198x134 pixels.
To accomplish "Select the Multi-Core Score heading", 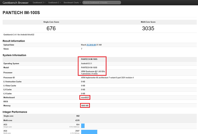I will point(148,22).
